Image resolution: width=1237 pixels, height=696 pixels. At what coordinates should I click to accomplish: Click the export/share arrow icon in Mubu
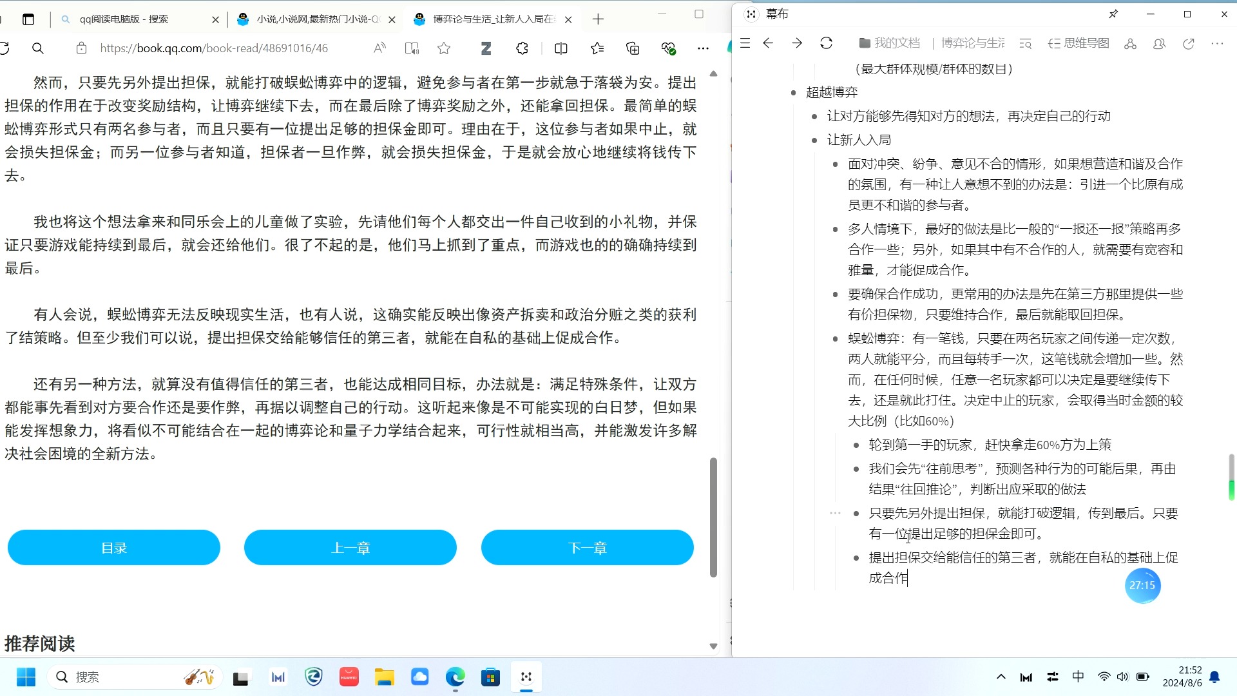pyautogui.click(x=1189, y=44)
